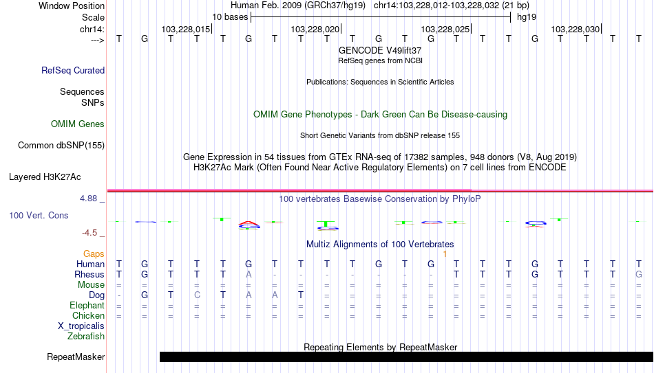Click the orange gap count 1
The image size is (654, 373).
(445, 254)
